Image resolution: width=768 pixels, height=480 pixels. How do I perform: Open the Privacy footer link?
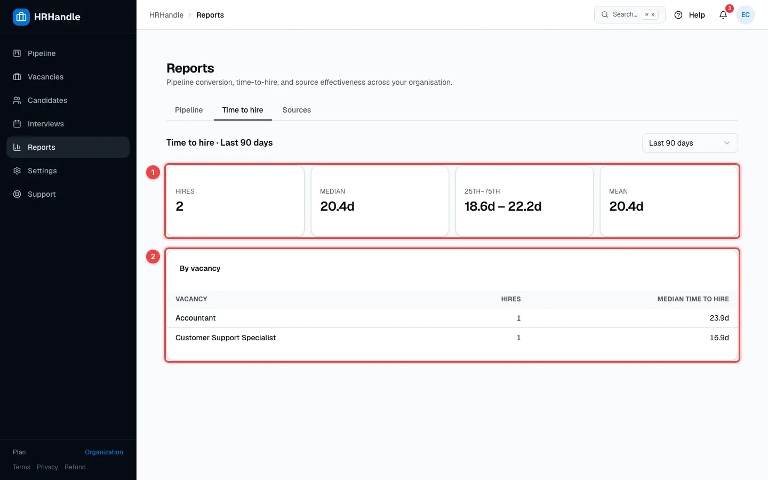click(47, 467)
